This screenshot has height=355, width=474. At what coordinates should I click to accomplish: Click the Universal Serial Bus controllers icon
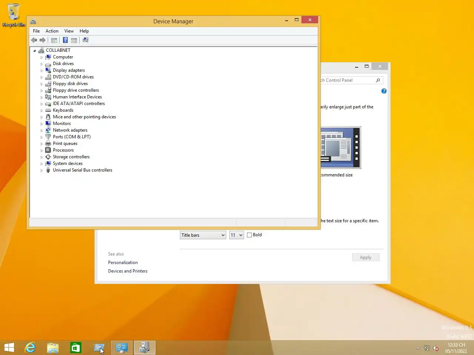click(x=48, y=170)
